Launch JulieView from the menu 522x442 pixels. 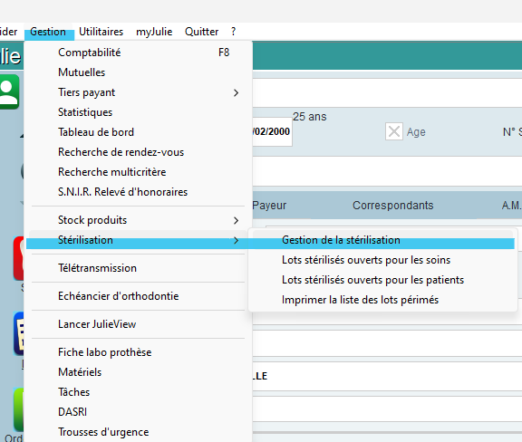click(139, 324)
